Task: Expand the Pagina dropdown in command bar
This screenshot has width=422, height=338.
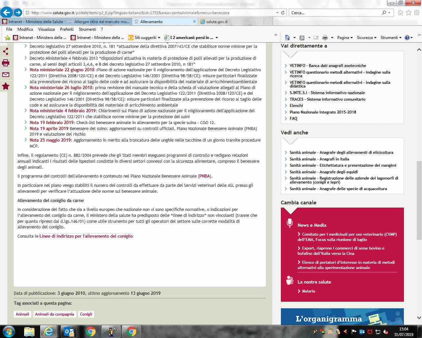Action: [x=345, y=38]
